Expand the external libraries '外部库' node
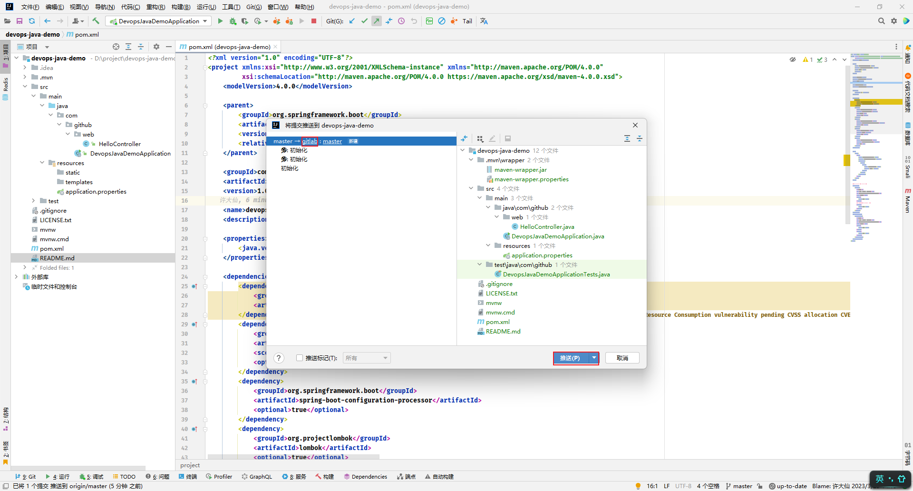913x491 pixels. pos(16,277)
